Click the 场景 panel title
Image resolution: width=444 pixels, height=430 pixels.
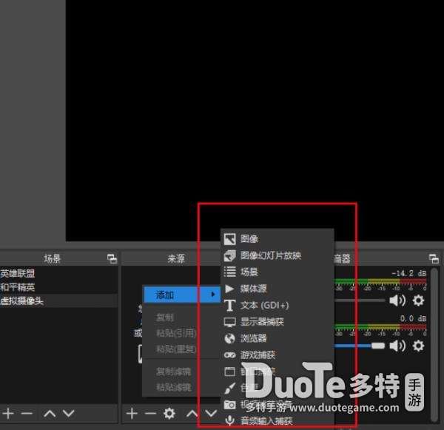pyautogui.click(x=52, y=258)
